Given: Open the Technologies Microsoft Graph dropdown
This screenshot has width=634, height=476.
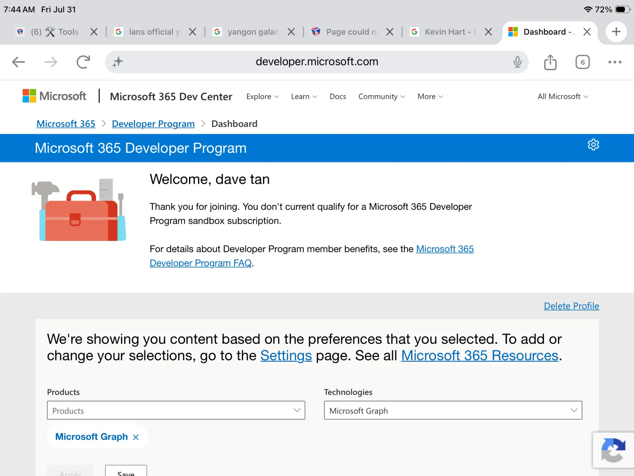Looking at the screenshot, I should pyautogui.click(x=453, y=410).
